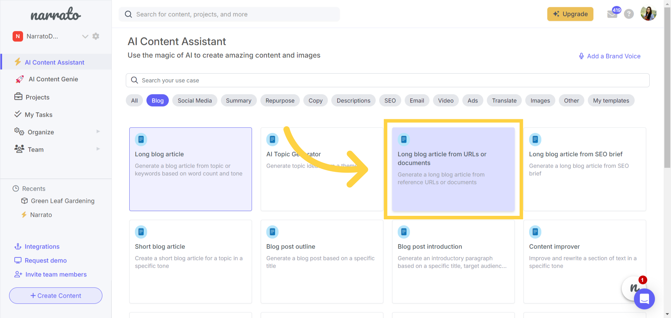The width and height of the screenshot is (671, 318).
Task: Open Long blog article from SEO brief card
Action: (585, 169)
